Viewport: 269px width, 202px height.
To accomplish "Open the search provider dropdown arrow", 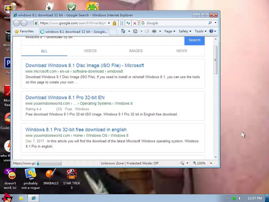I will [216, 23].
